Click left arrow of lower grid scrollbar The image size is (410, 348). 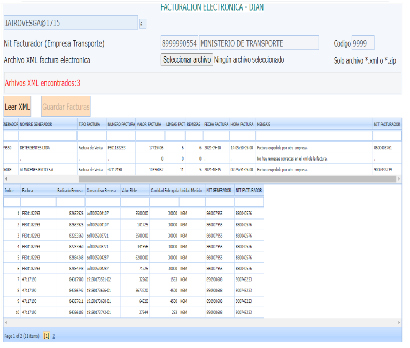pos(6,323)
